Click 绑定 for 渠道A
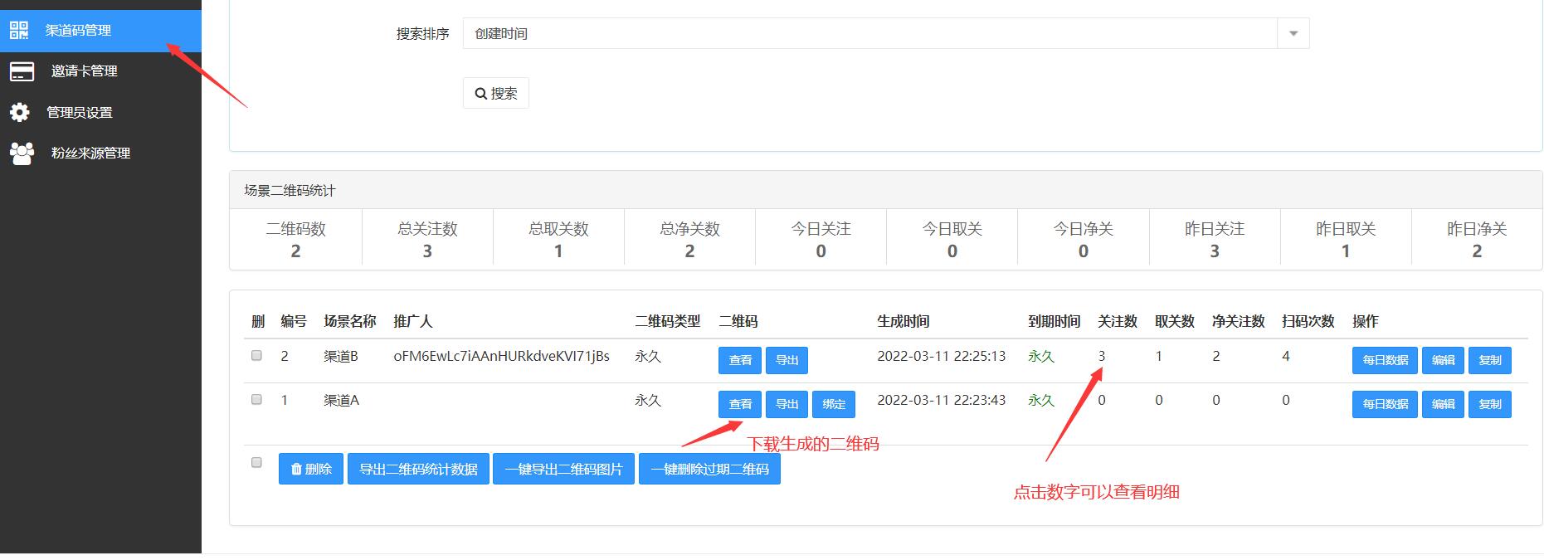 [833, 404]
